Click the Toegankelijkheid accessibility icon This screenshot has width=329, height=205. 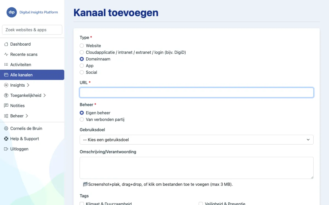6,95
